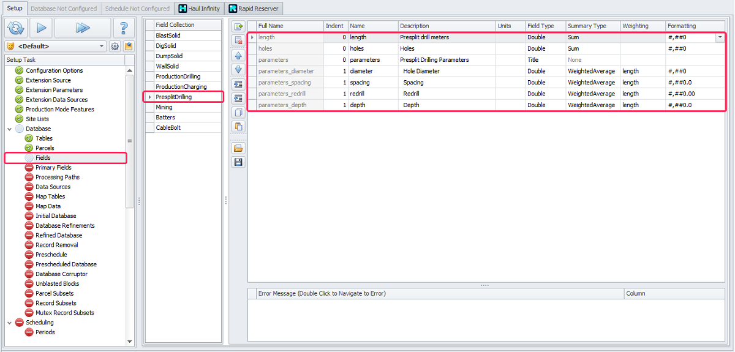Click the Database Not Configured tab
This screenshot has width=735, height=352.
(64, 9)
